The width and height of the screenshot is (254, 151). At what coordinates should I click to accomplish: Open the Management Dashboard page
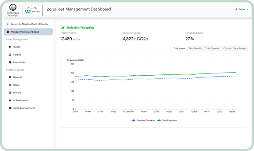pyautogui.click(x=28, y=32)
